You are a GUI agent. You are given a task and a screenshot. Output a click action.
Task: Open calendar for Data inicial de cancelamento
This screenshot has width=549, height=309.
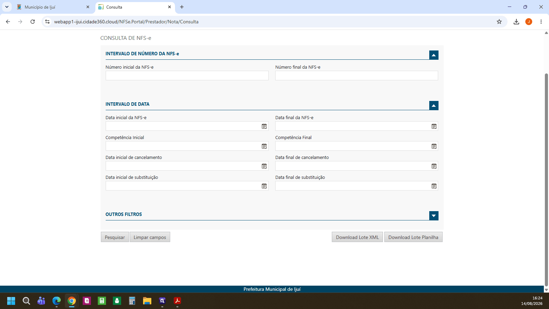click(264, 166)
